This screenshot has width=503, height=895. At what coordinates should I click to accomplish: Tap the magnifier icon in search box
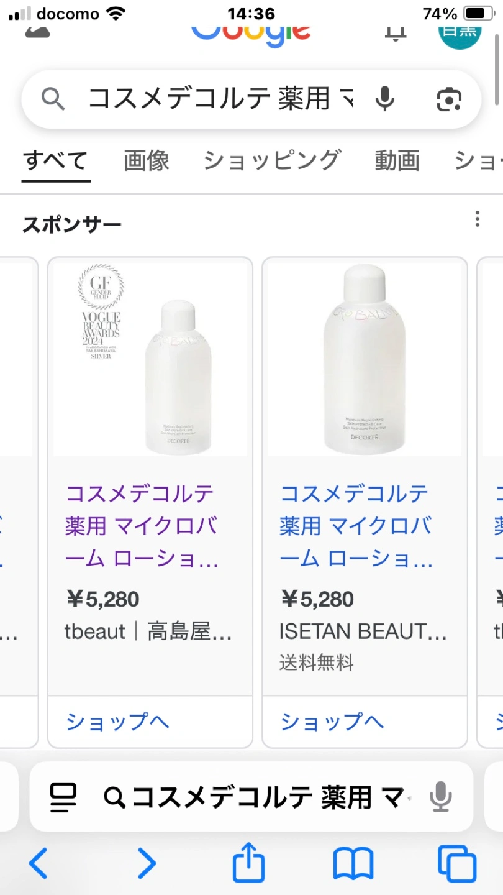pos(53,99)
